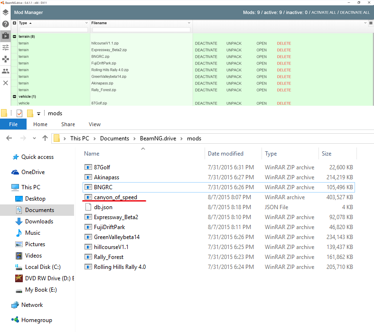
Task: Collapse the terrain (8) group
Action: click(15, 37)
